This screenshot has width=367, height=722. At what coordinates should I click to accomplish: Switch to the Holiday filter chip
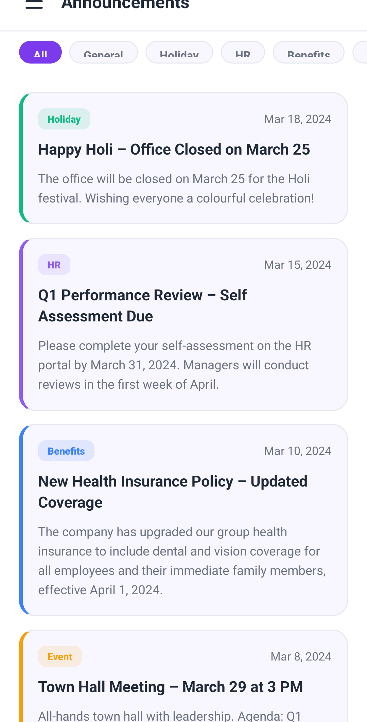[179, 53]
